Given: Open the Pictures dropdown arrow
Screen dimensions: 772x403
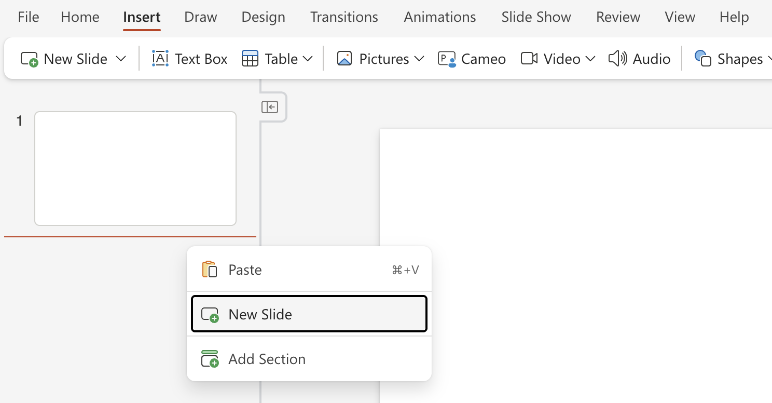Looking at the screenshot, I should pyautogui.click(x=419, y=59).
